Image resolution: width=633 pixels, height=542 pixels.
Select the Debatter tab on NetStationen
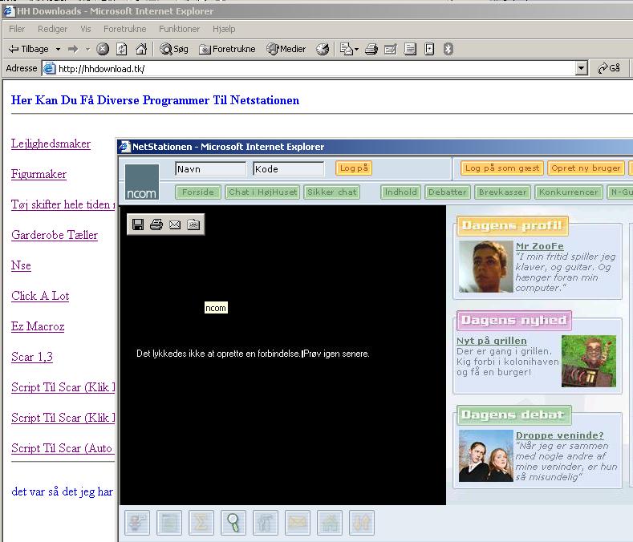coord(448,192)
